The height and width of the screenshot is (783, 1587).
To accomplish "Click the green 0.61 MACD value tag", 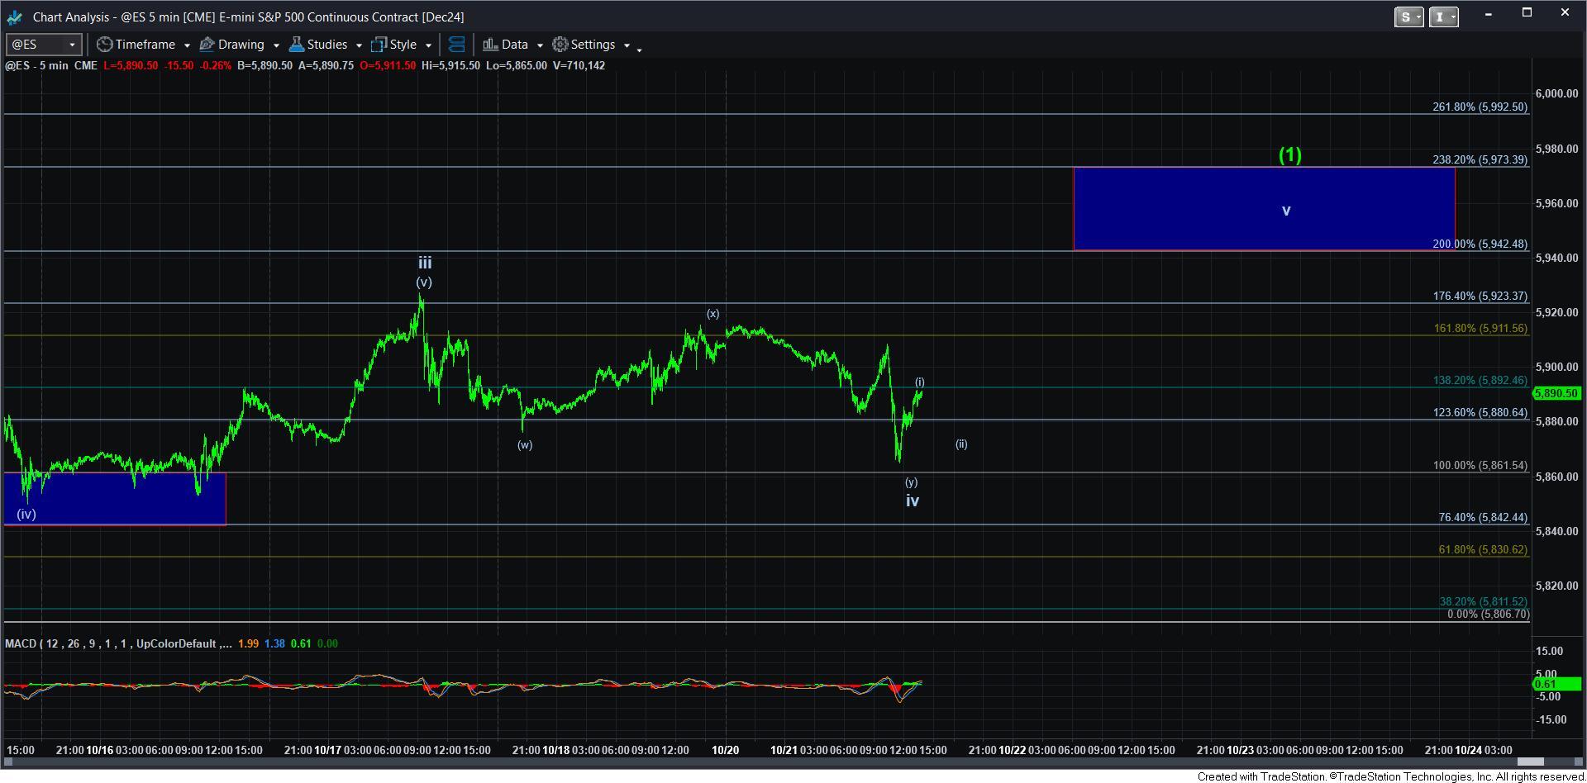I will [x=1556, y=684].
